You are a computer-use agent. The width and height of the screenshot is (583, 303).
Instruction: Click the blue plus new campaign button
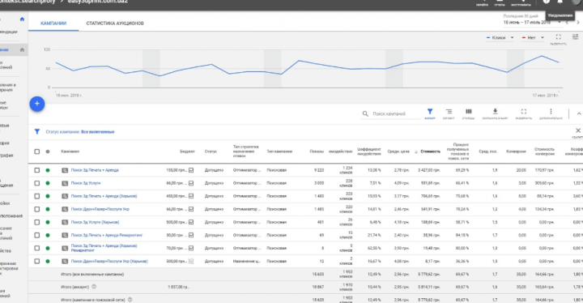click(x=37, y=104)
